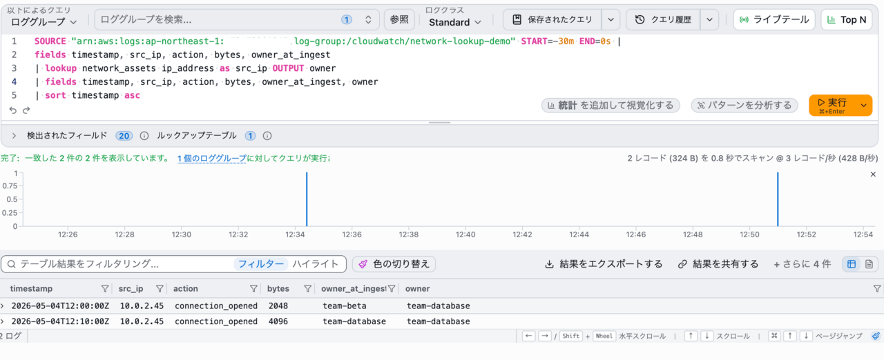The image size is (884, 360).
Task: Click パターンを分析する button
Action: 744,106
